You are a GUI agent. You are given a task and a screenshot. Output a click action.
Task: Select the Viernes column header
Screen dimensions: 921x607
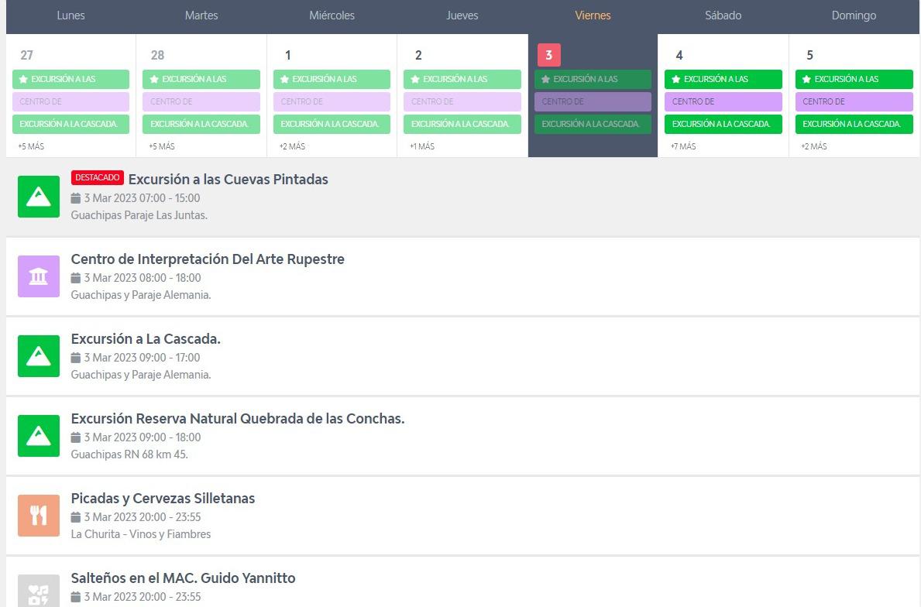click(x=593, y=15)
